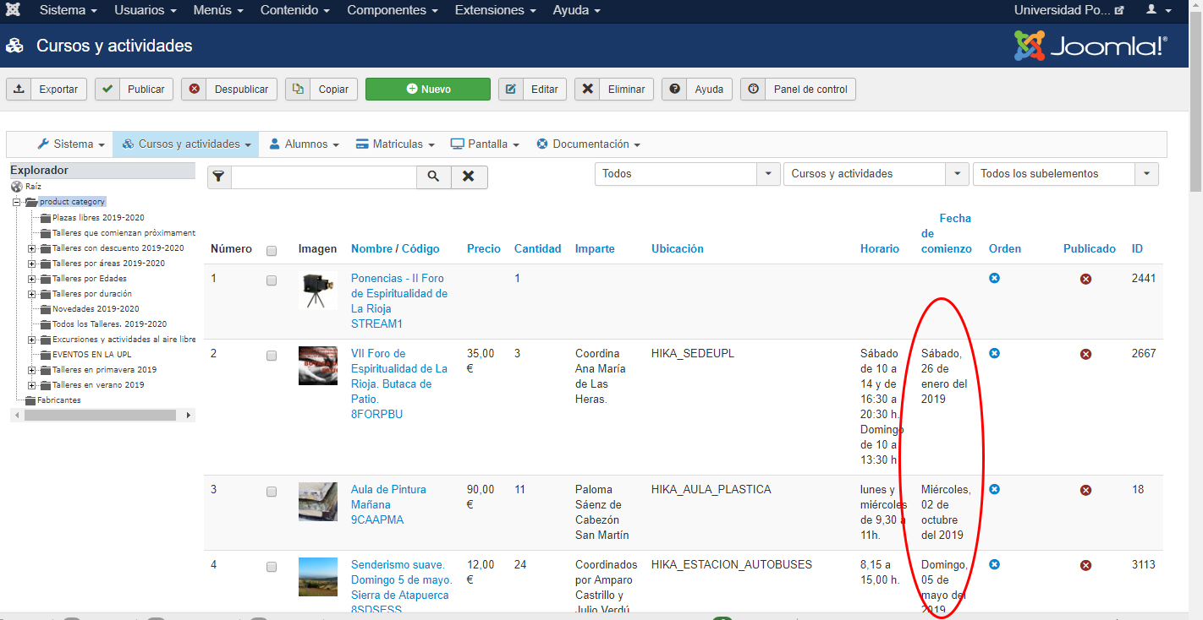Viewport: 1203px width, 620px height.
Task: Click the Joomla logo icon in top bar
Action: (x=14, y=11)
